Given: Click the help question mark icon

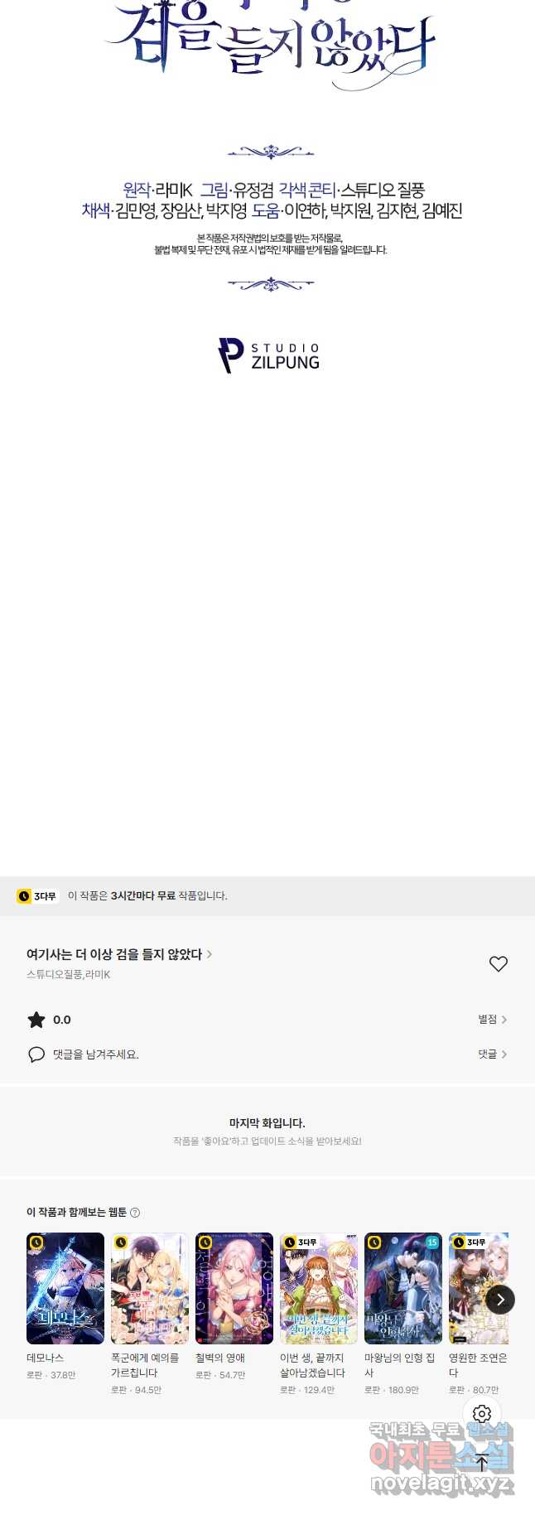Looking at the screenshot, I should pyautogui.click(x=135, y=1213).
